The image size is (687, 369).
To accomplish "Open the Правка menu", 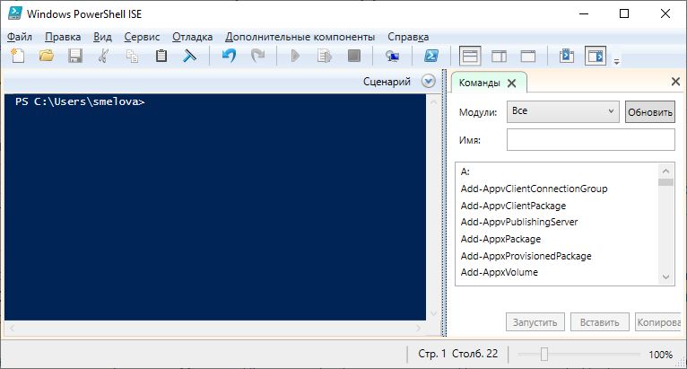I will tap(63, 37).
